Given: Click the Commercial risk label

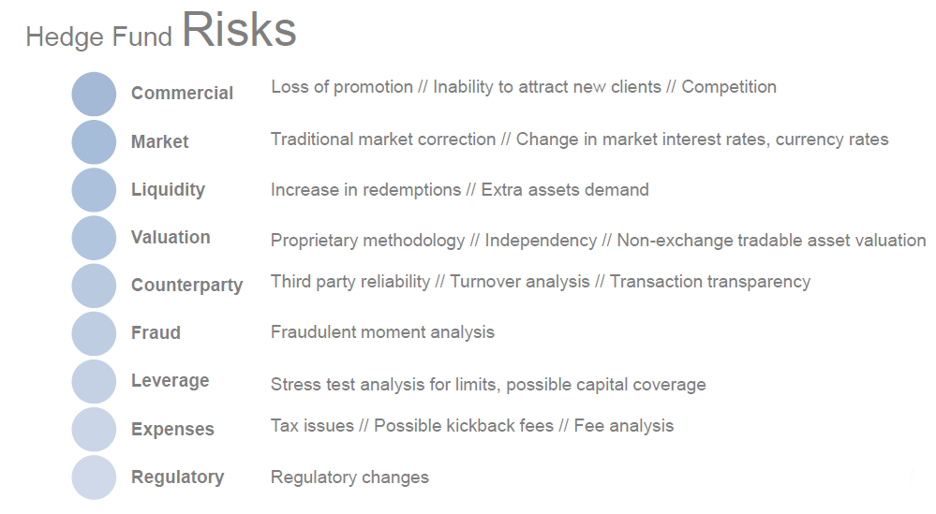Looking at the screenshot, I should 182,93.
